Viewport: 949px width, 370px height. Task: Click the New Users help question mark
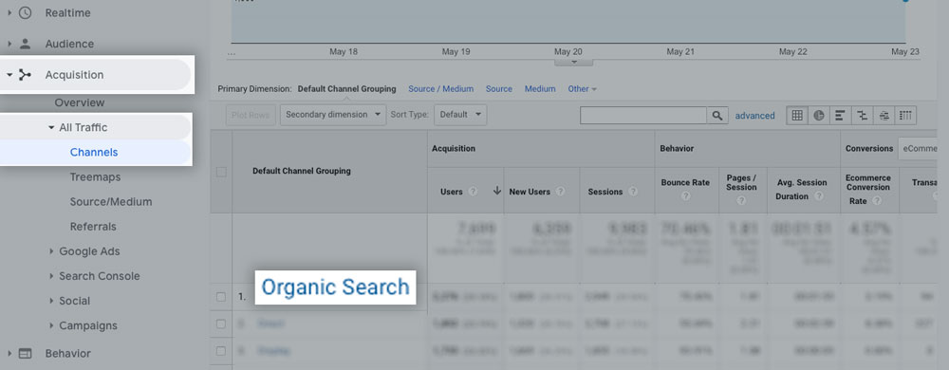(560, 191)
